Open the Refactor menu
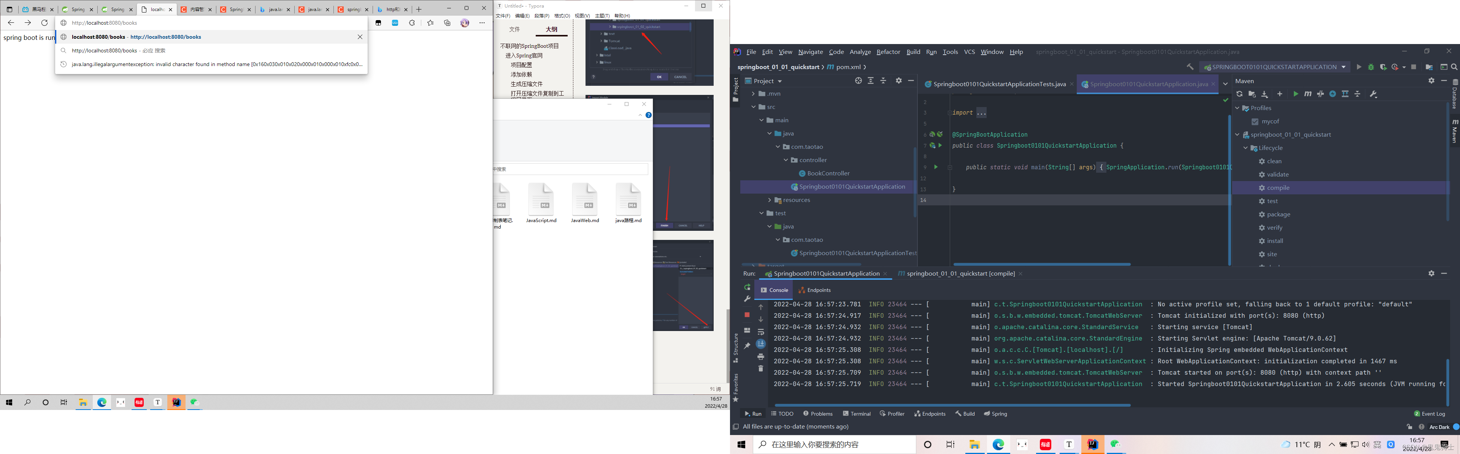The image size is (1460, 454). tap(887, 52)
